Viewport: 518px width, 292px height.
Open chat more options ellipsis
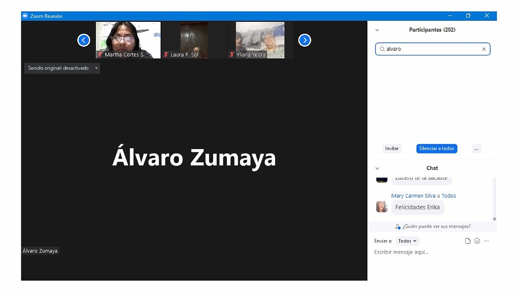(486, 241)
